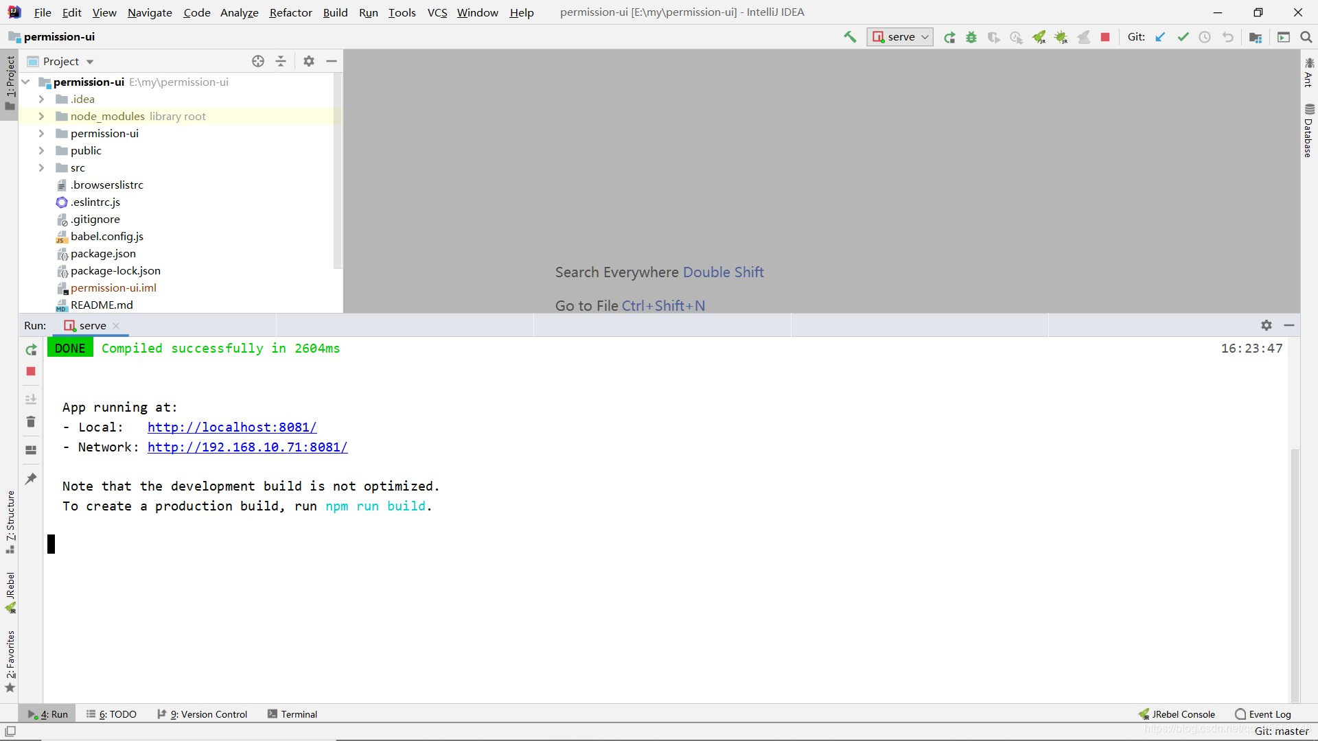The image size is (1318, 741).
Task: Click the Profiler run icon in toolbar
Action: [x=1016, y=37]
